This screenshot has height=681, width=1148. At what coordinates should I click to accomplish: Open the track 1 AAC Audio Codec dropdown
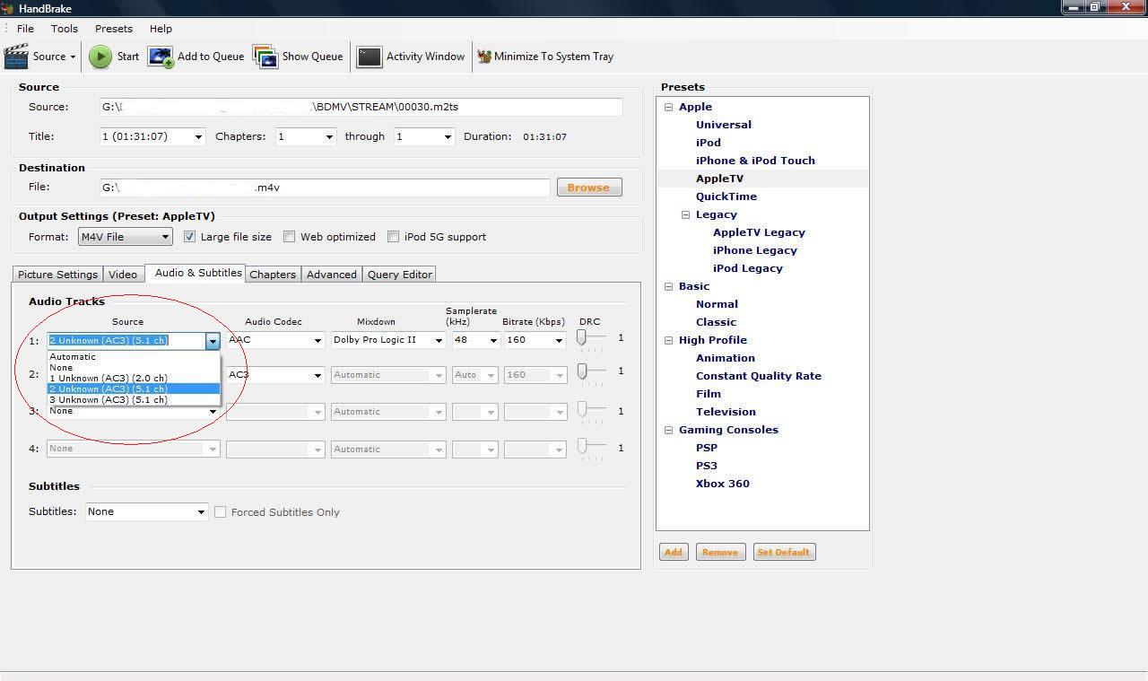pyautogui.click(x=275, y=340)
